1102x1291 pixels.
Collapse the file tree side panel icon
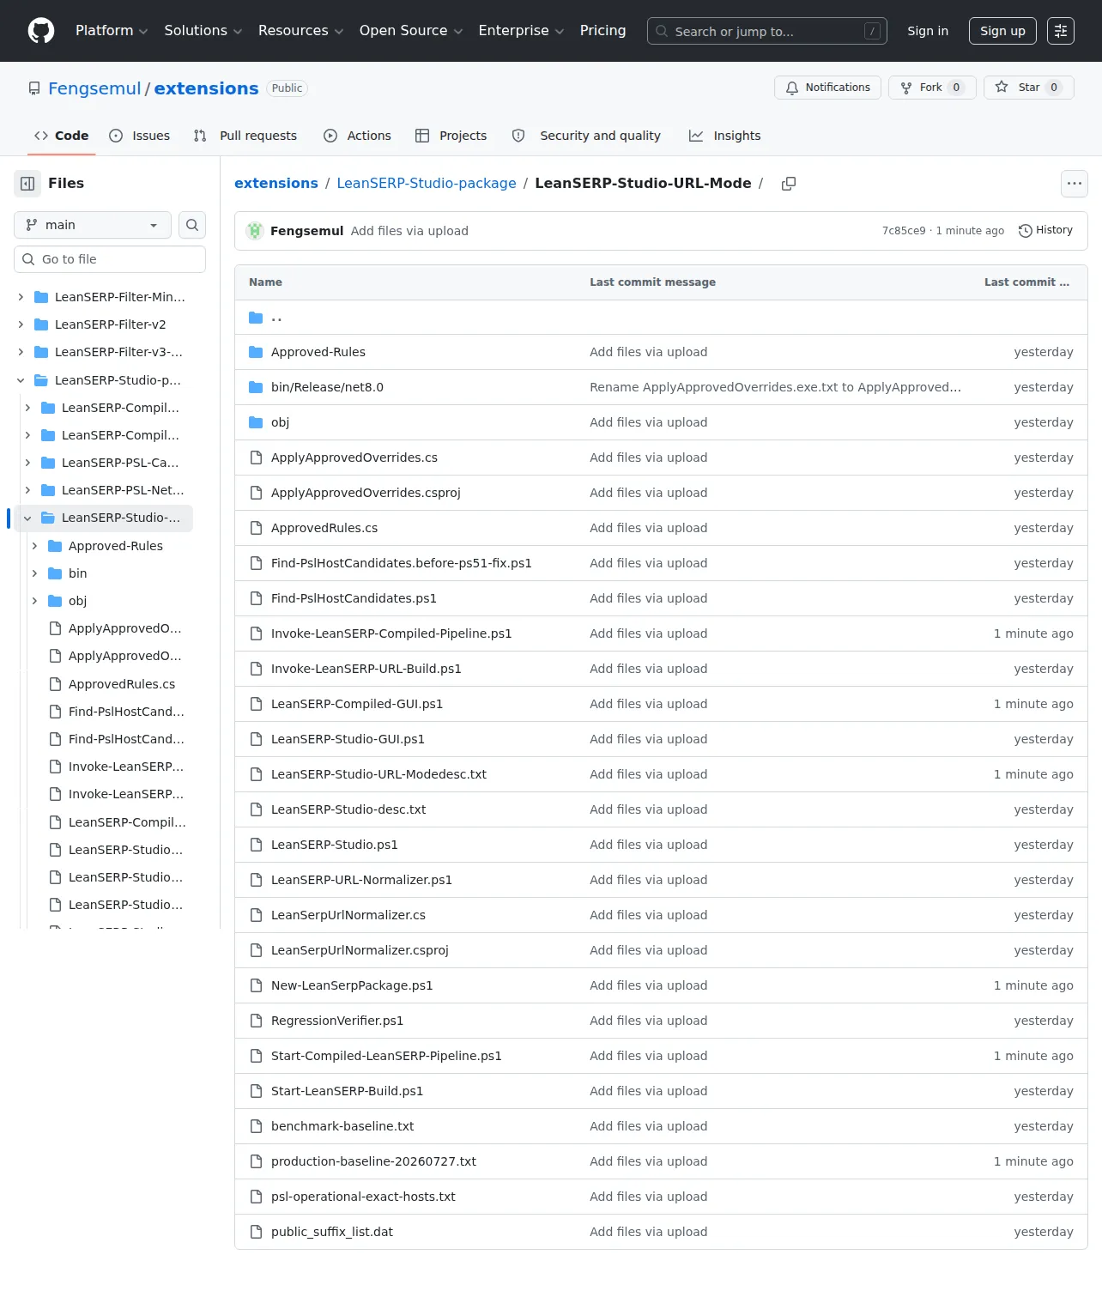[27, 184]
